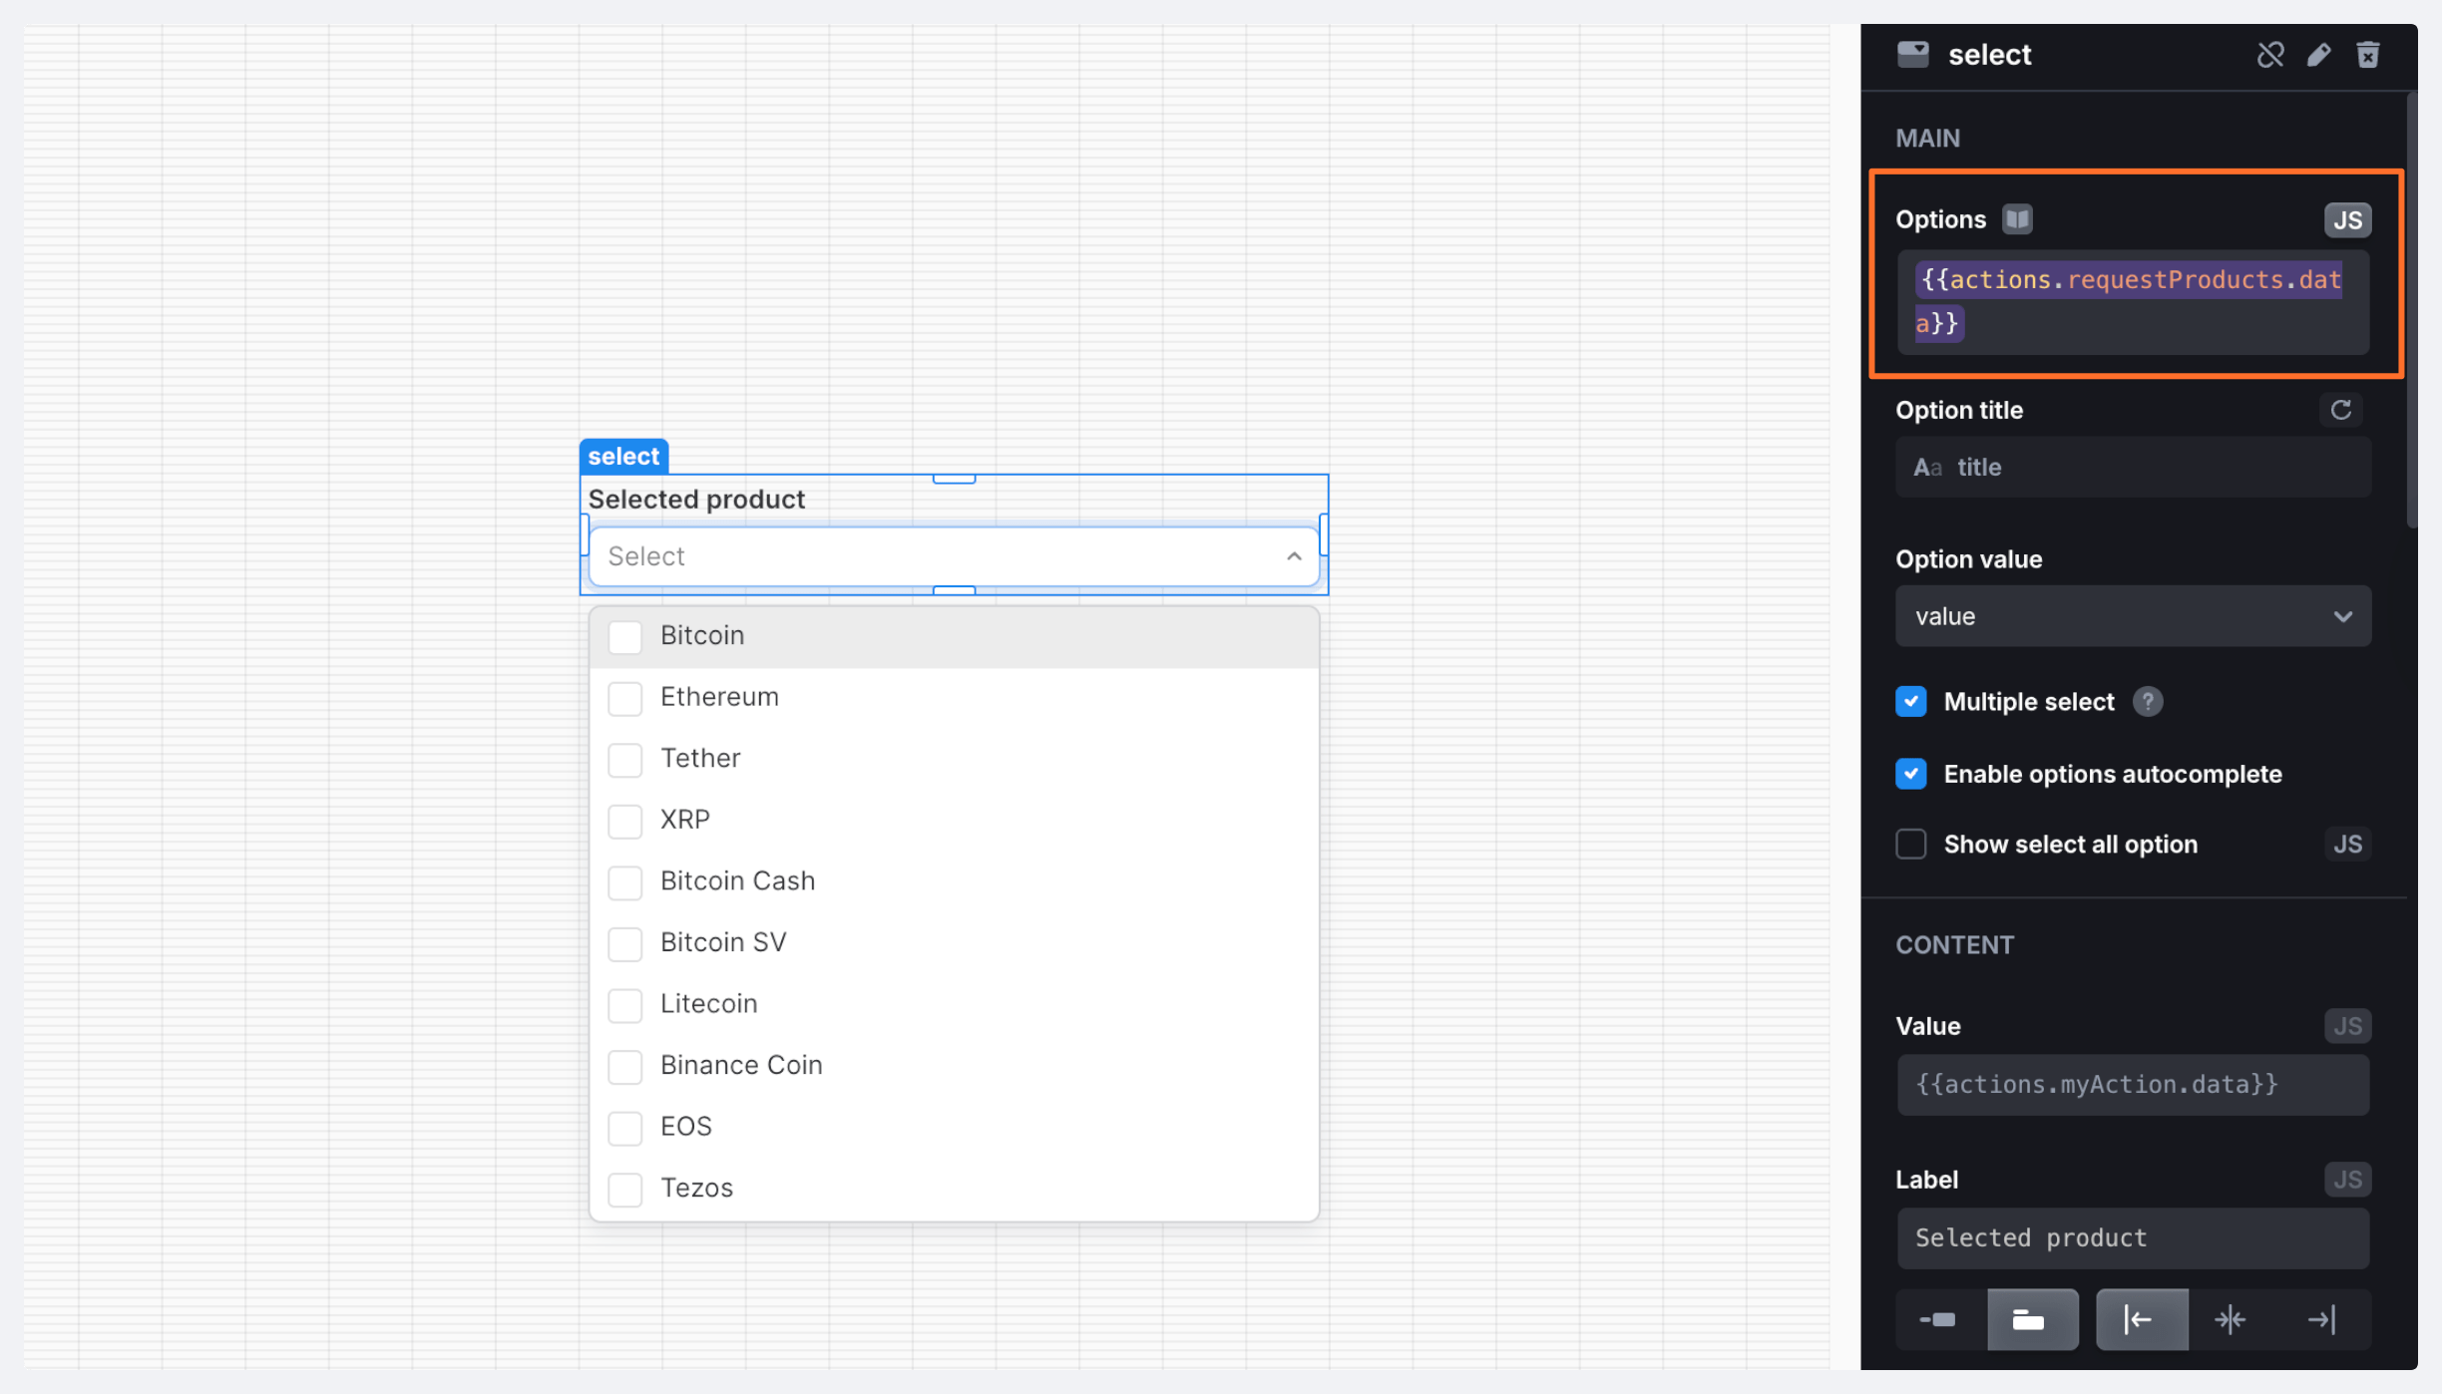The width and height of the screenshot is (2442, 1394).
Task: Click the Label text input field
Action: pyautogui.click(x=2133, y=1238)
